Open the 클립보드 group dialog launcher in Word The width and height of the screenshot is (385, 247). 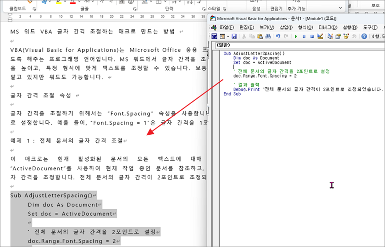point(34,9)
